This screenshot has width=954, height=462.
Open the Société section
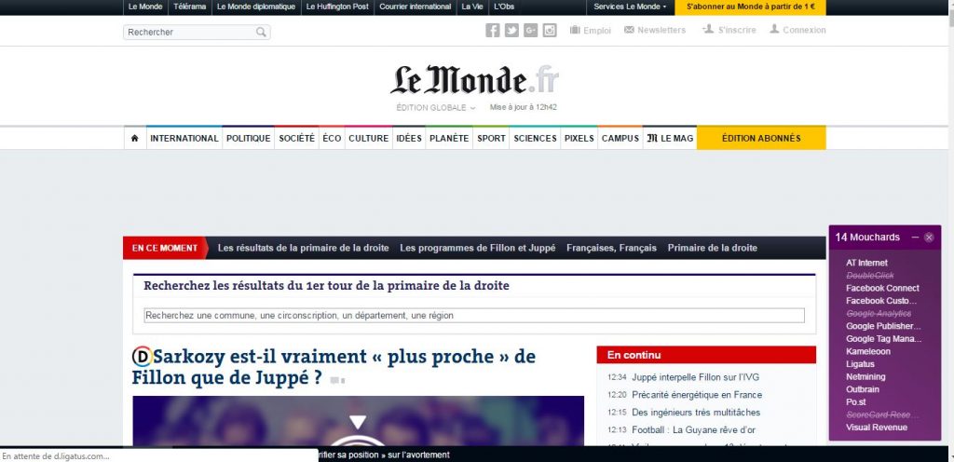click(x=297, y=139)
